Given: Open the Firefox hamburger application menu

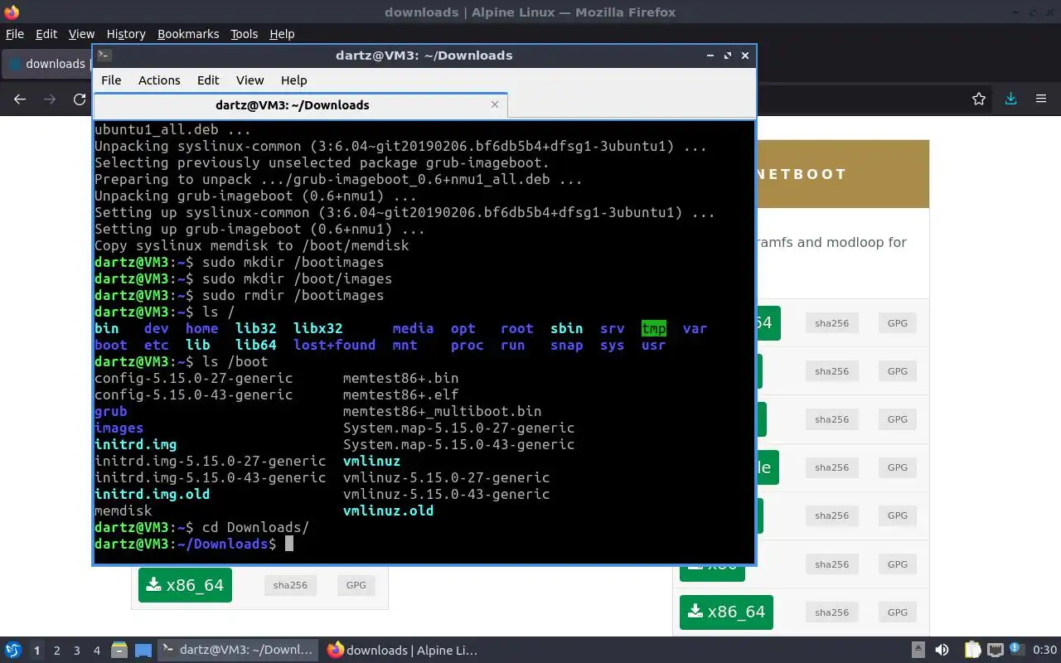Looking at the screenshot, I should (1041, 99).
